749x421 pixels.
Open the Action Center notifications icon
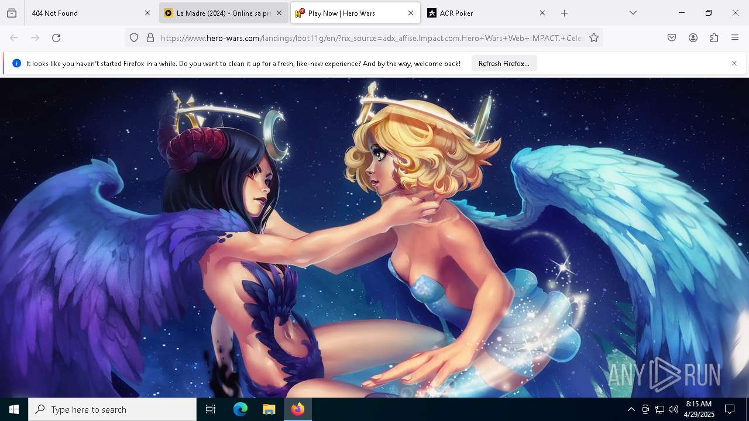tap(730, 409)
